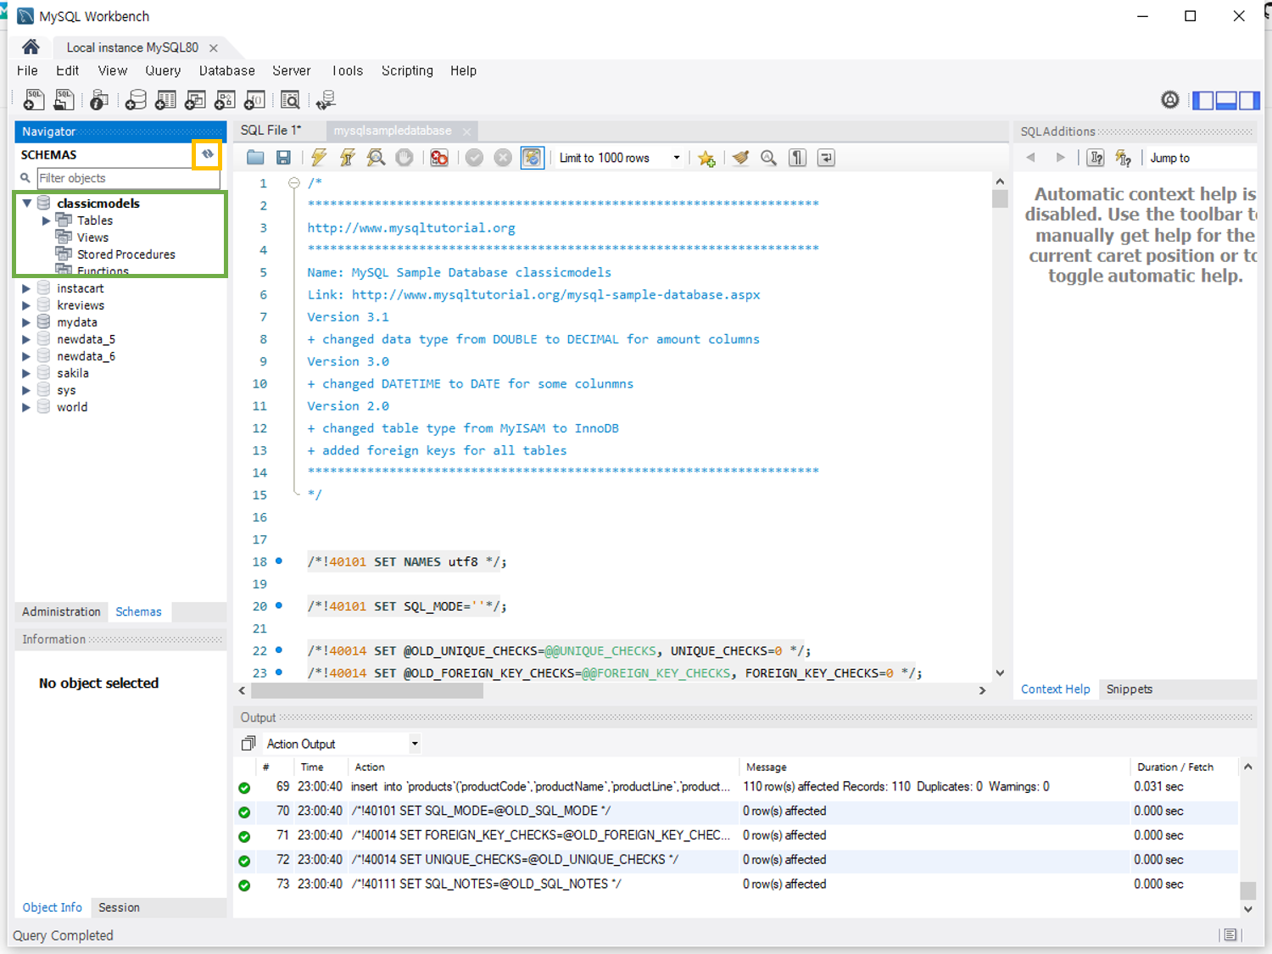Beautify the SQL with broom icon

point(740,158)
